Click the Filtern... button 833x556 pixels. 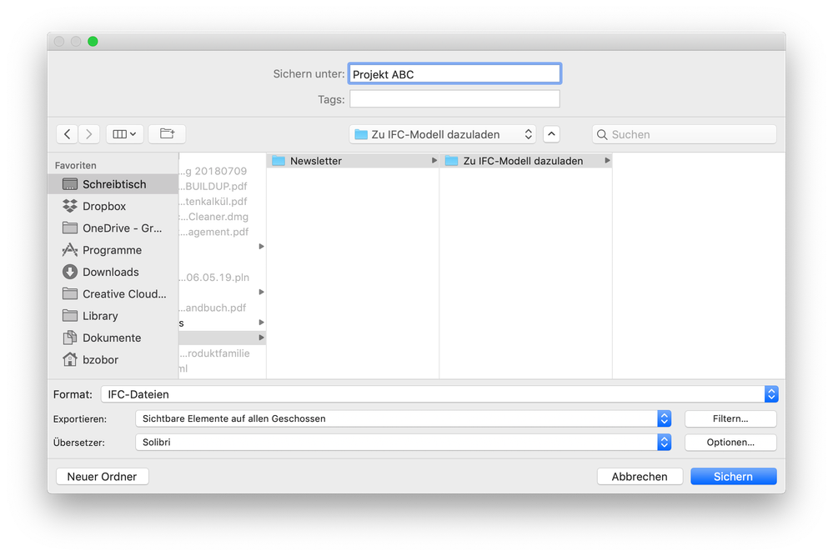(730, 418)
